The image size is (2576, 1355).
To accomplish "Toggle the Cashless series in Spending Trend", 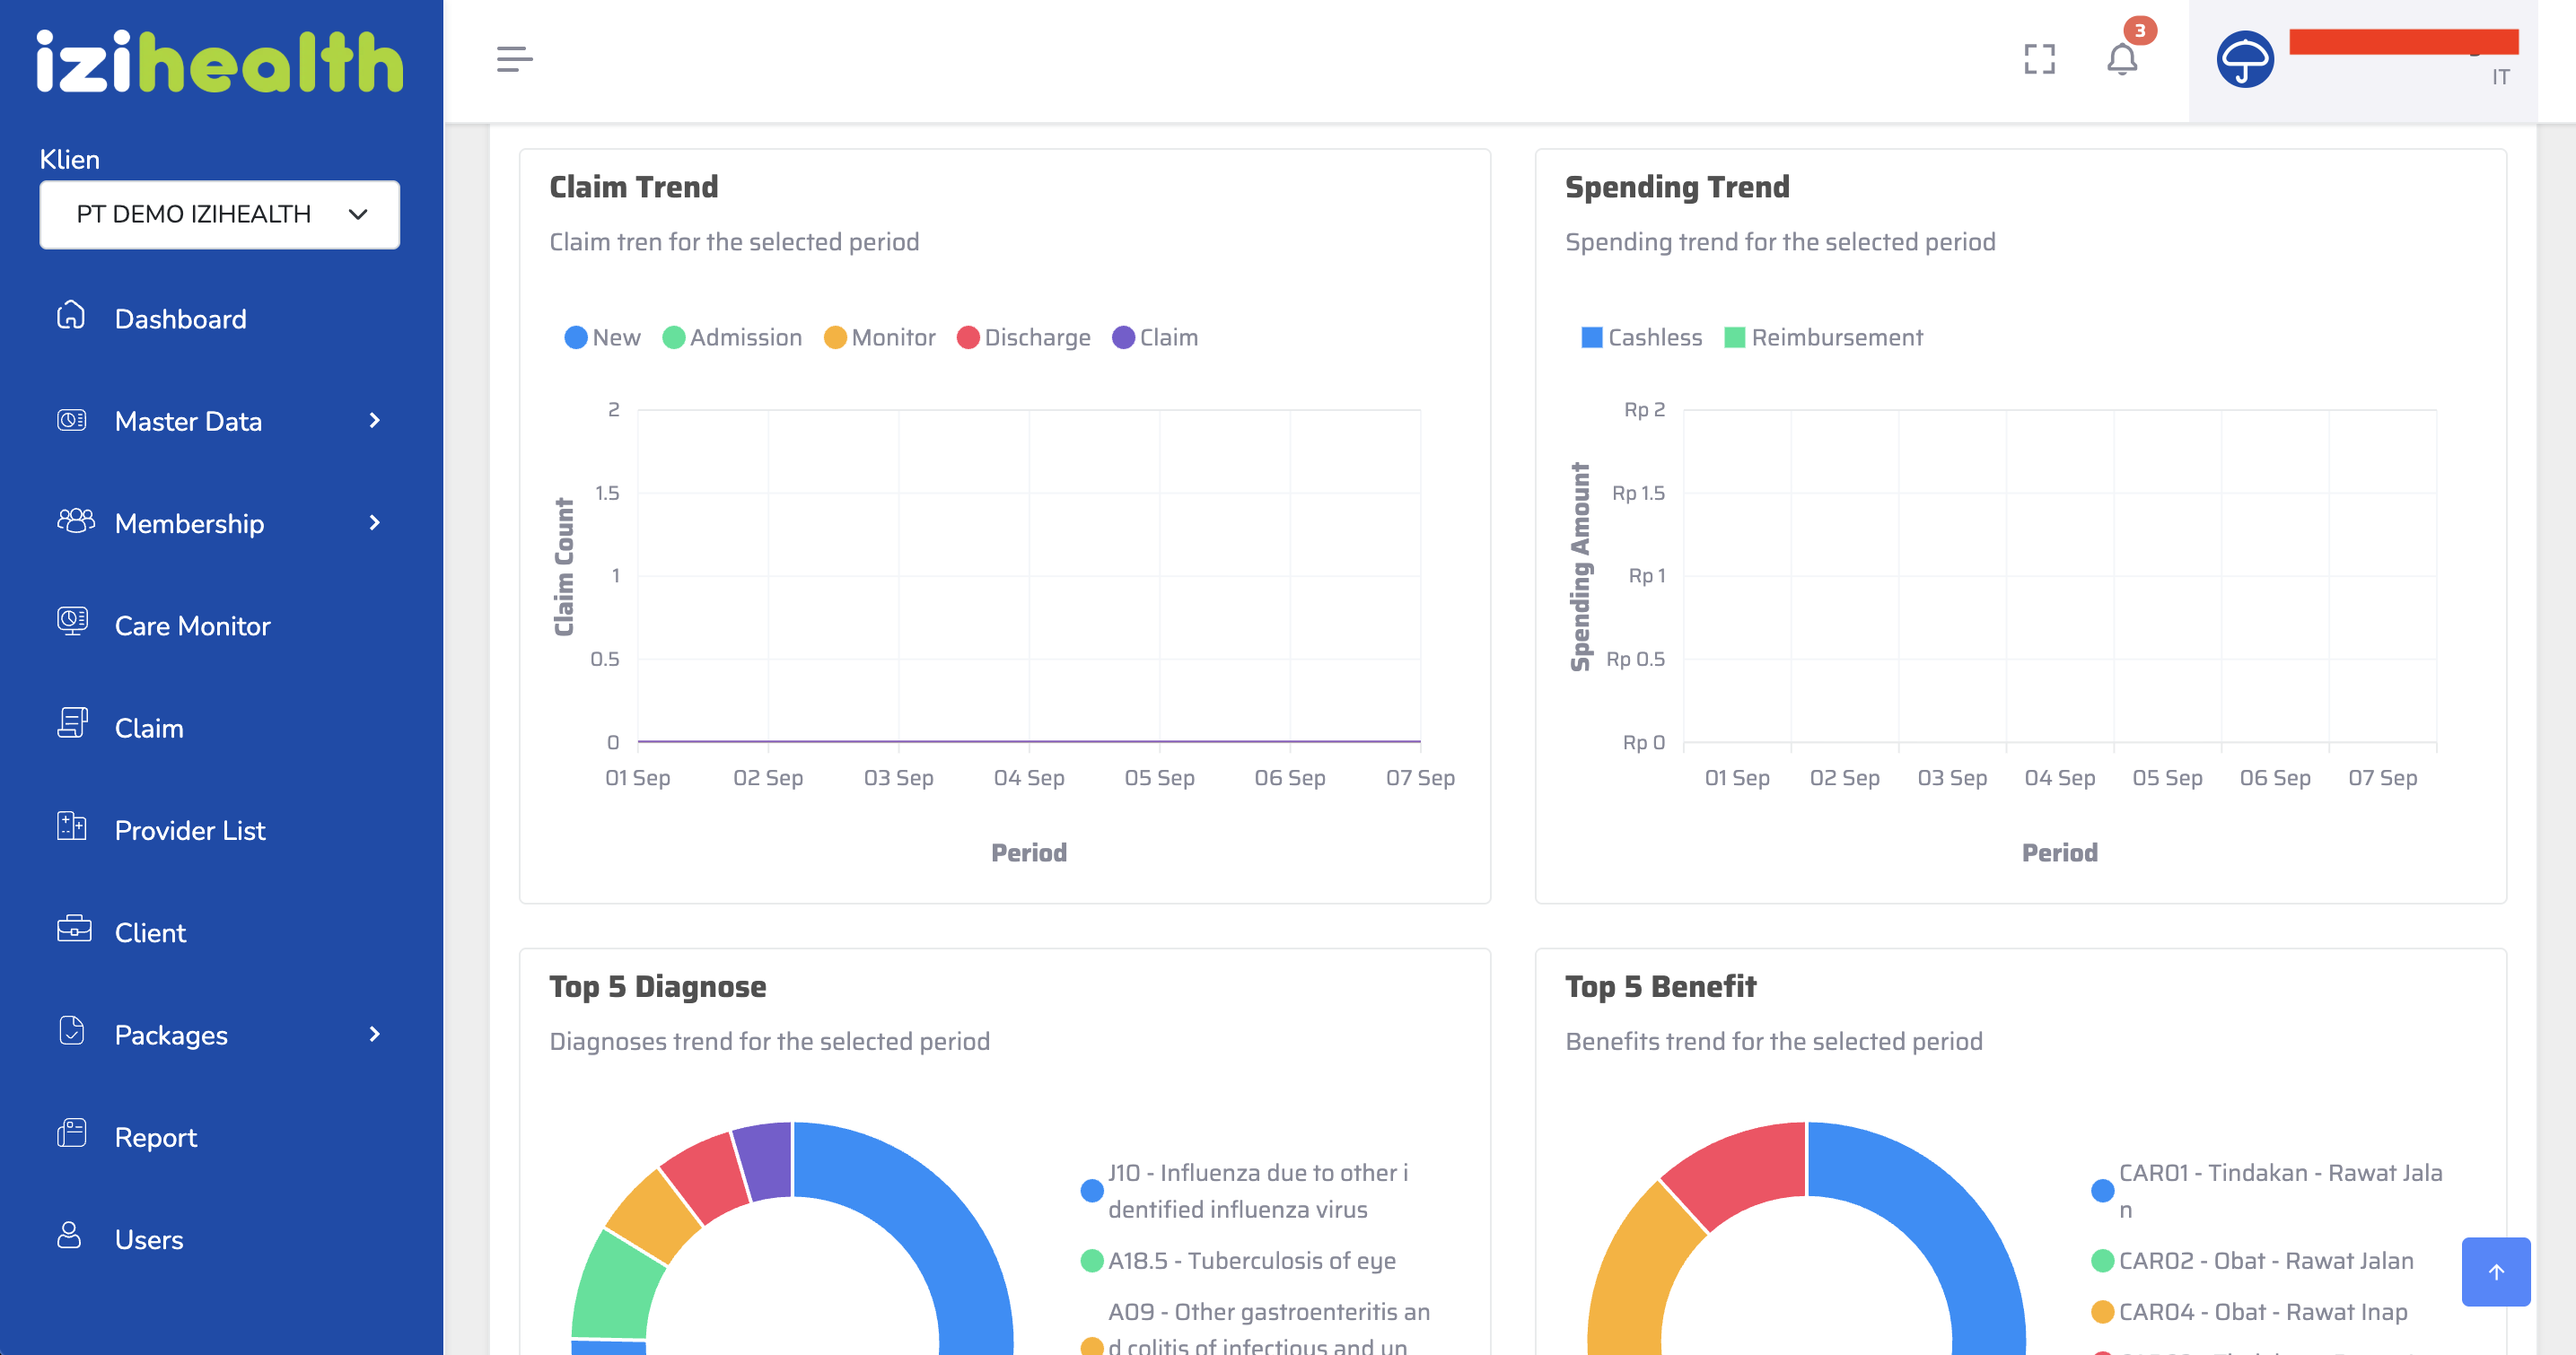I will [1641, 337].
